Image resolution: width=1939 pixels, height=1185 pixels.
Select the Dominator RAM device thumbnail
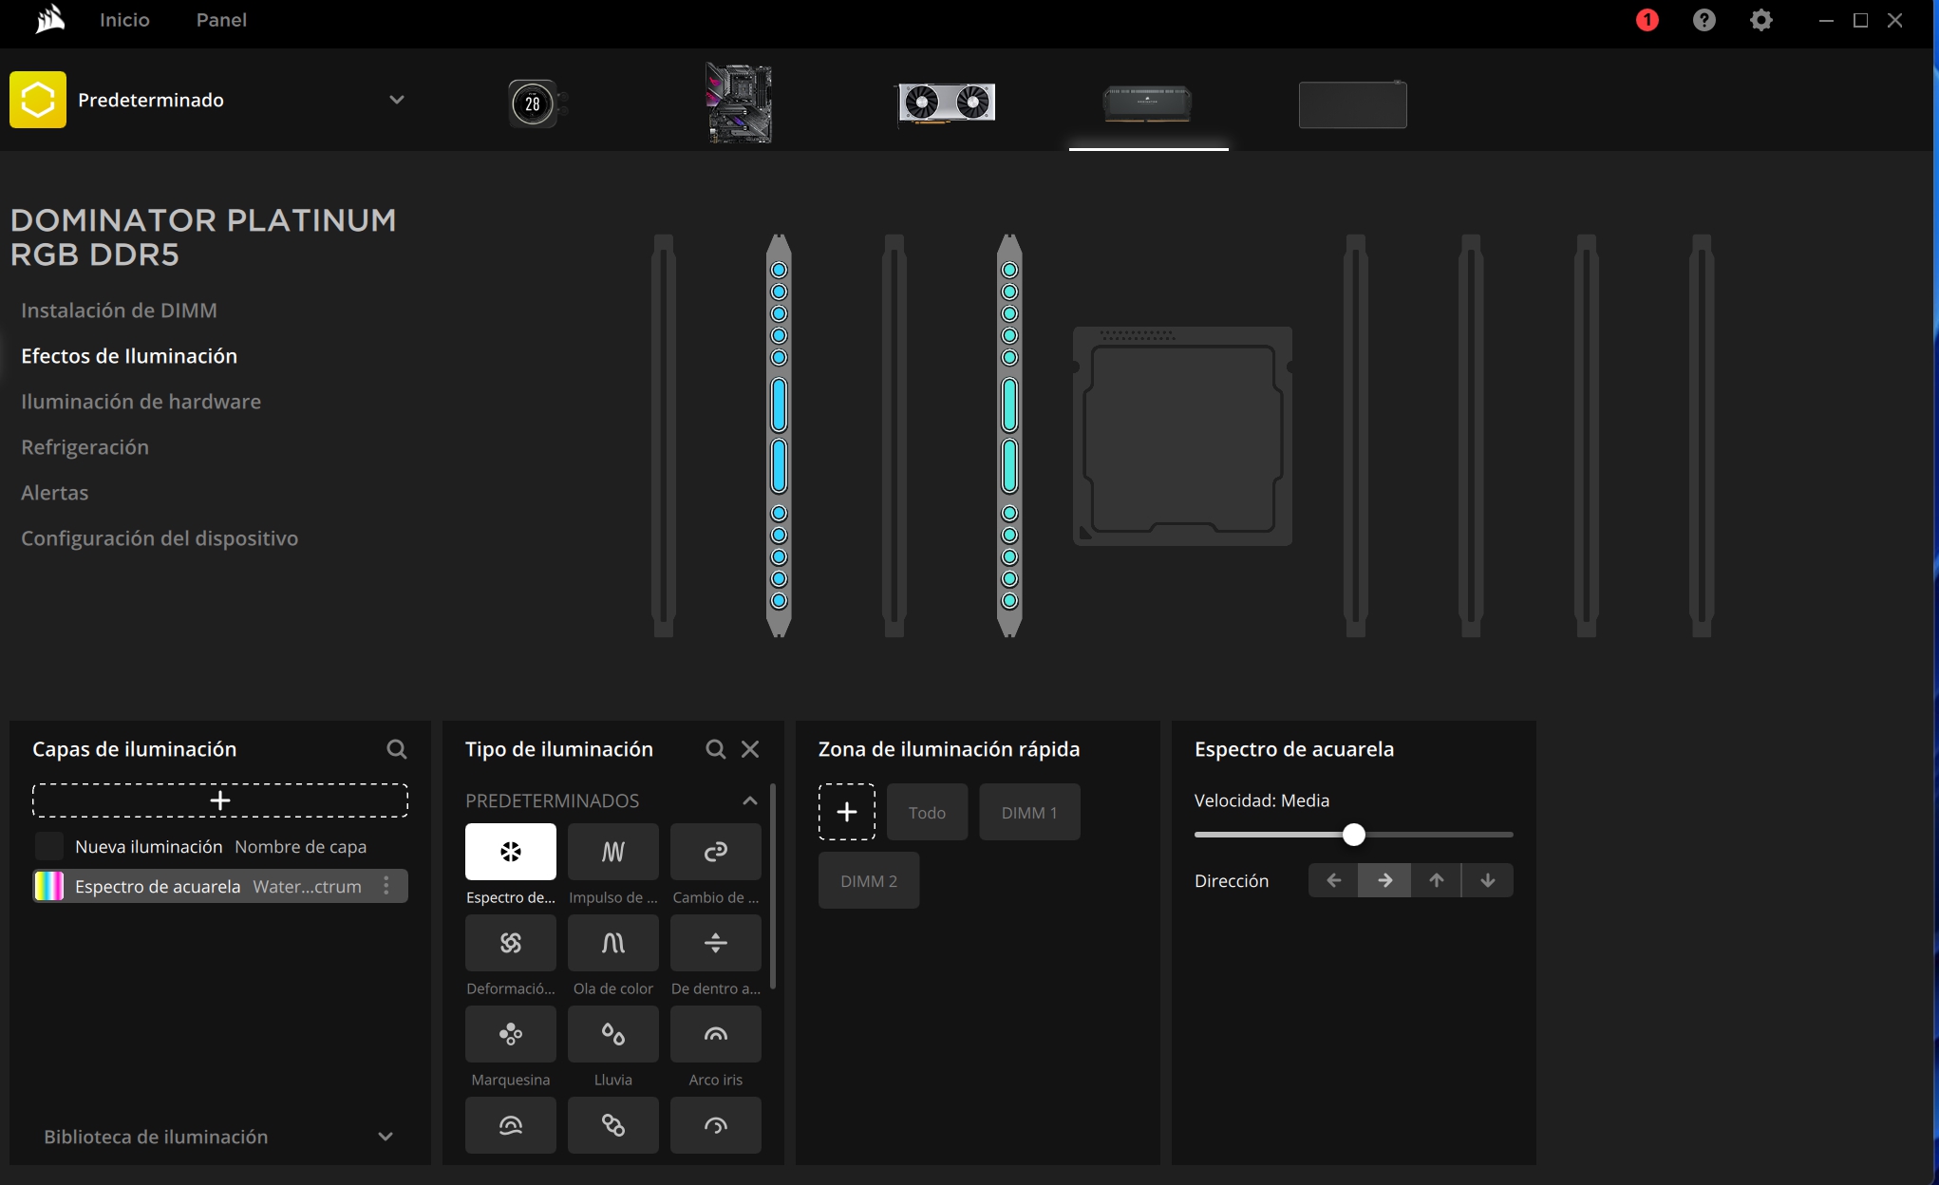pyautogui.click(x=1148, y=103)
